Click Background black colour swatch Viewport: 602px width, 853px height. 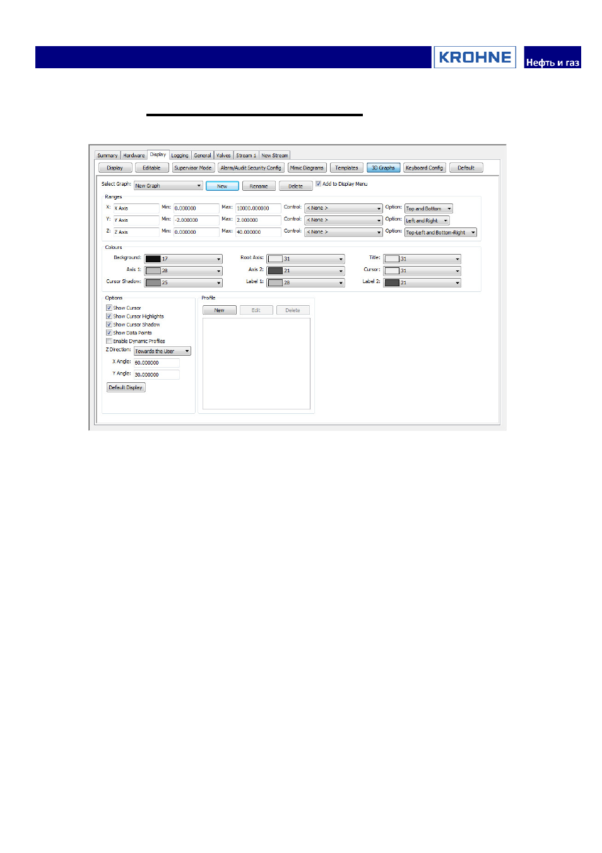(153, 259)
